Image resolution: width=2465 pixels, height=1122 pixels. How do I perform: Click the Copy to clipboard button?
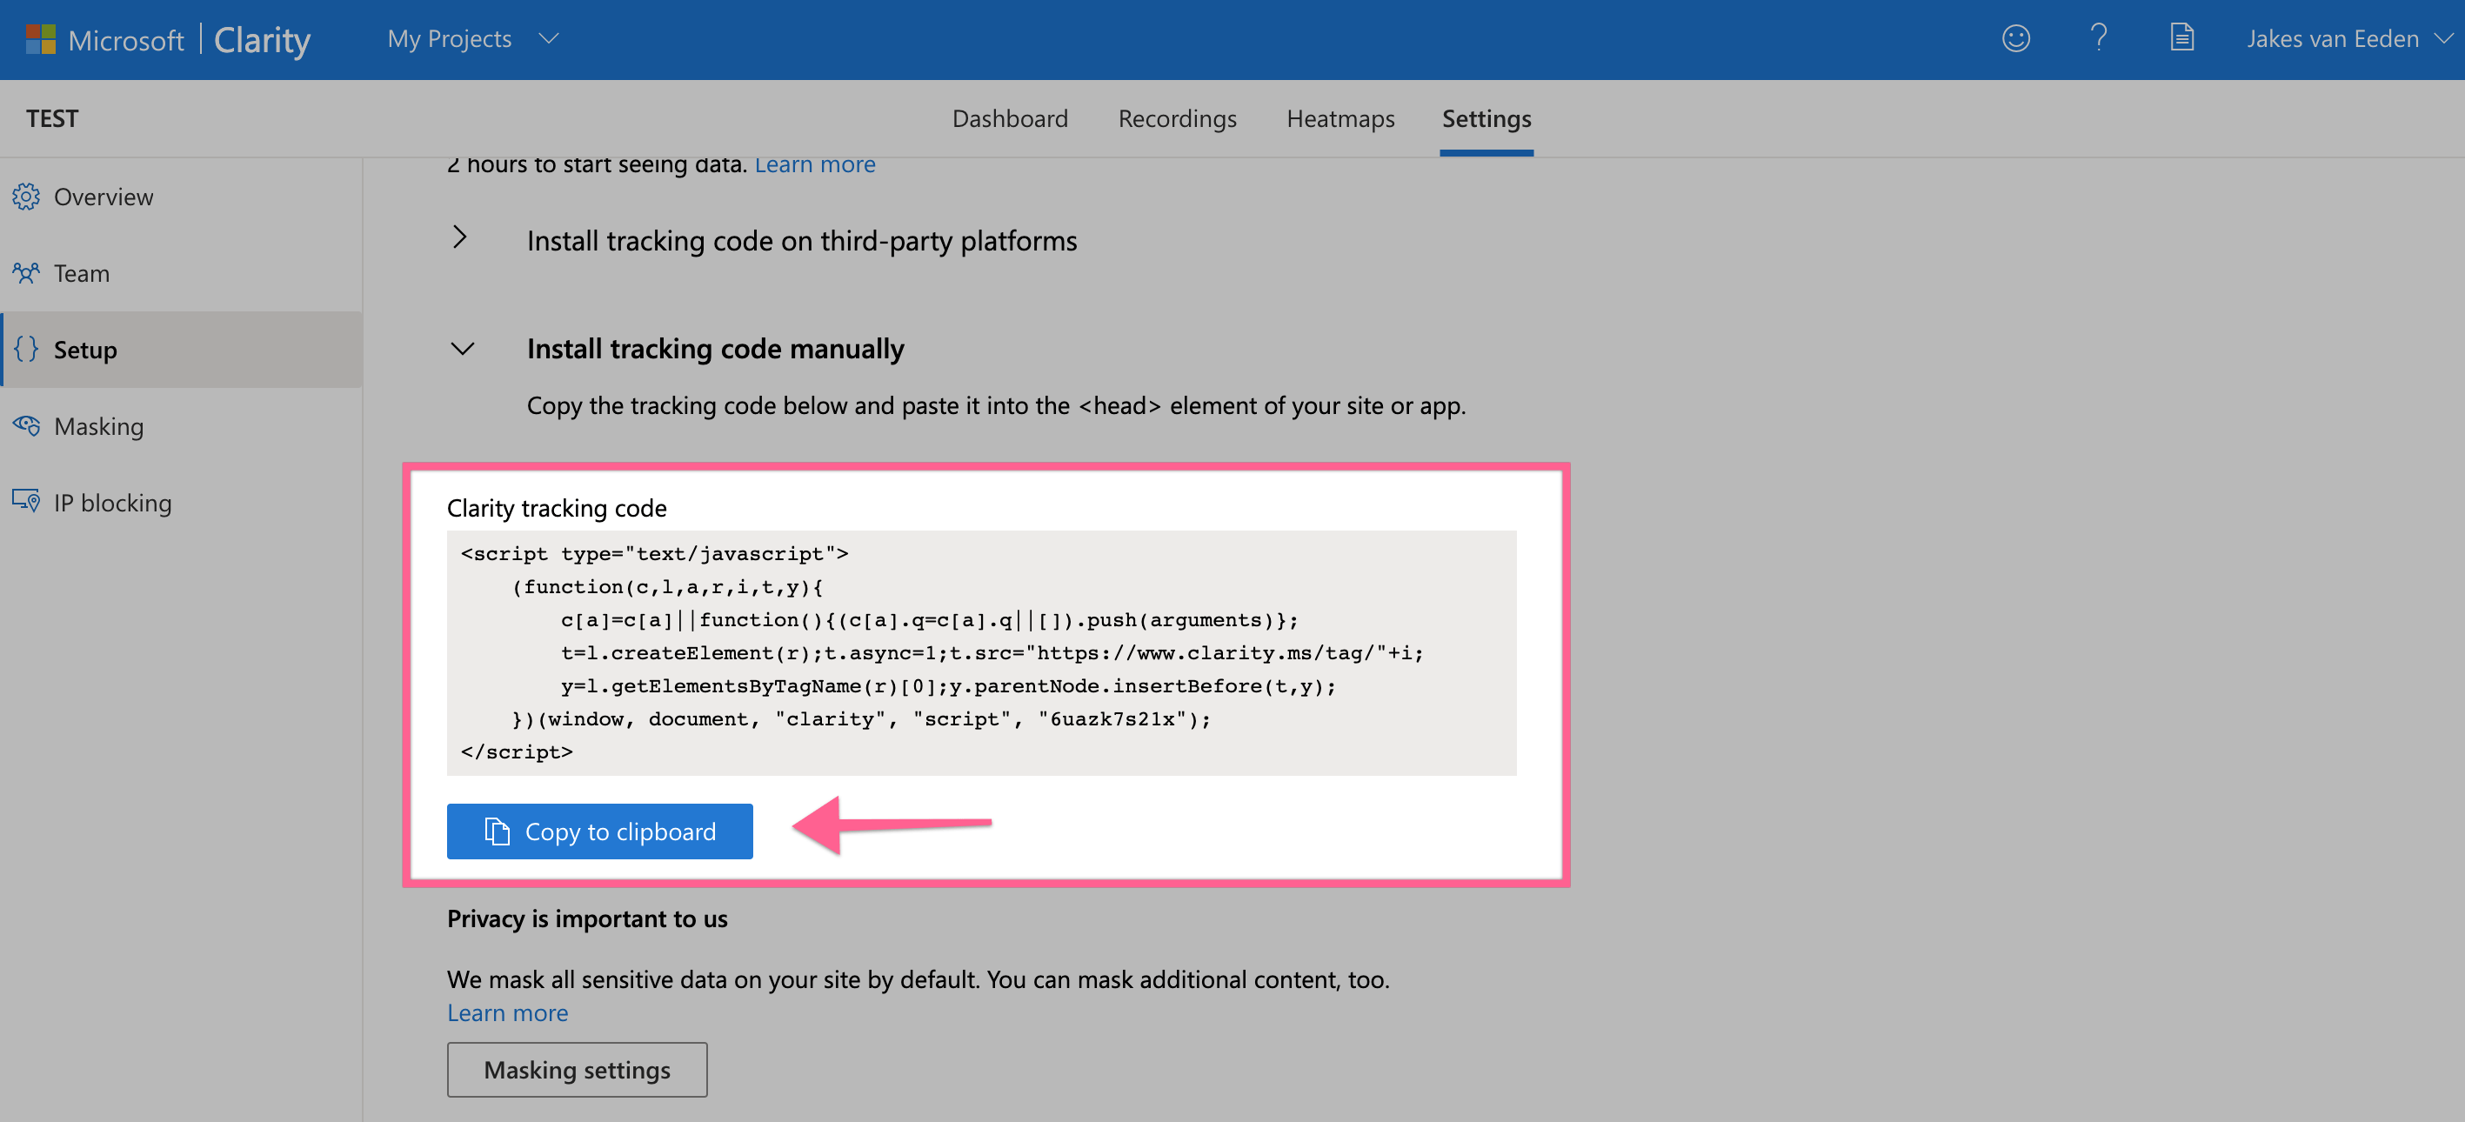[x=600, y=831]
